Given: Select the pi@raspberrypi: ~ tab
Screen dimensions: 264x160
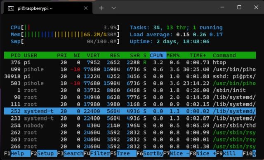Looking at the screenshot, I should click(x=48, y=8).
